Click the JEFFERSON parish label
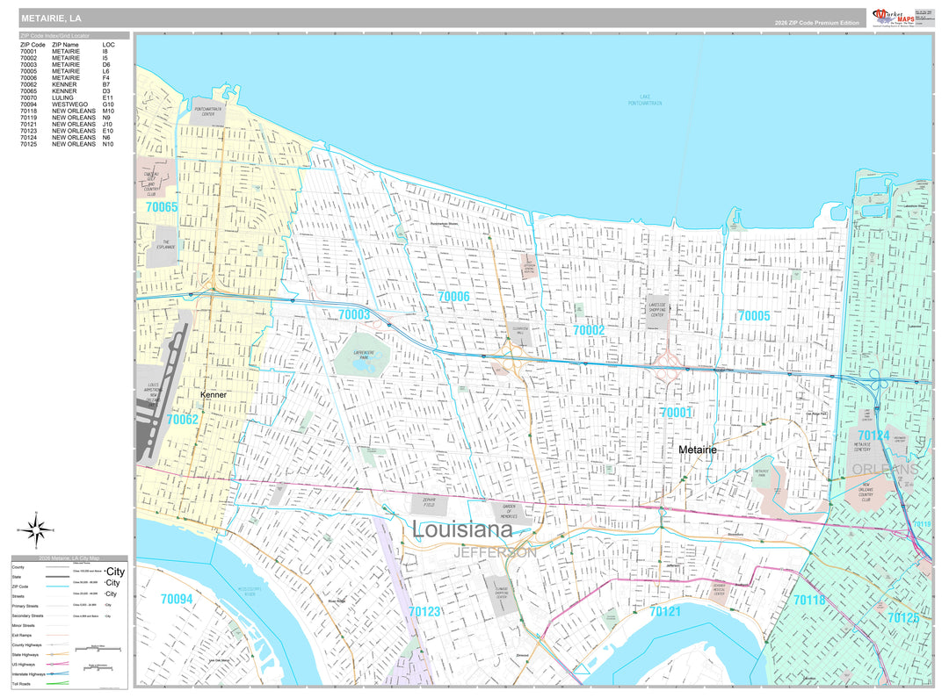 click(495, 553)
